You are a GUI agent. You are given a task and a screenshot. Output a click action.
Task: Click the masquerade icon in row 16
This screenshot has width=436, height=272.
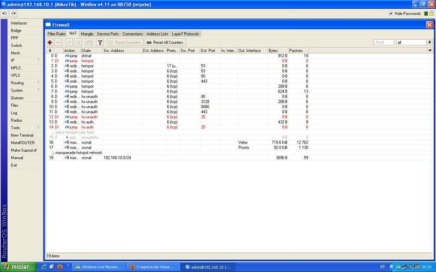[66, 143]
